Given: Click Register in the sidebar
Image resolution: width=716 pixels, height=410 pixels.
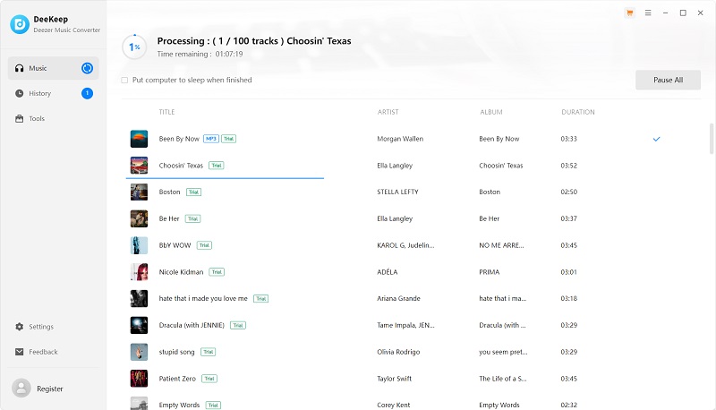Looking at the screenshot, I should click(50, 389).
